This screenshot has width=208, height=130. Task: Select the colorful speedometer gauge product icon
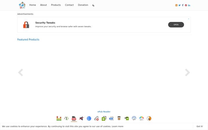142,118
